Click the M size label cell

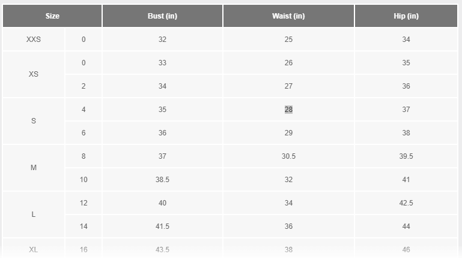coord(34,168)
